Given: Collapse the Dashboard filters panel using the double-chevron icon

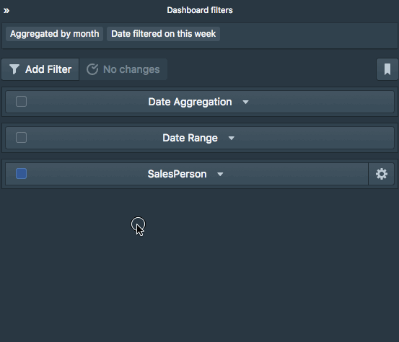Looking at the screenshot, I should click(x=6, y=11).
